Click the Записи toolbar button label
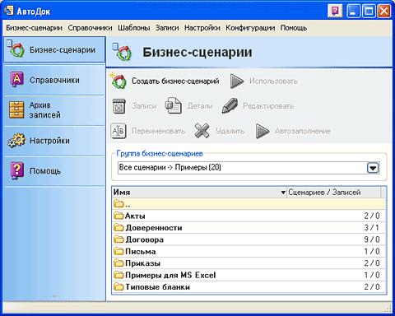395x316 pixels. (x=144, y=106)
